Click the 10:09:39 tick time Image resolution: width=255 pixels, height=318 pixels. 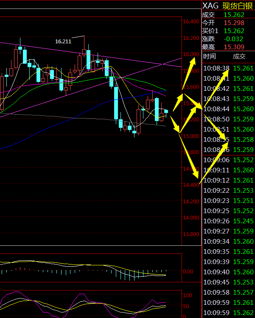(216, 262)
